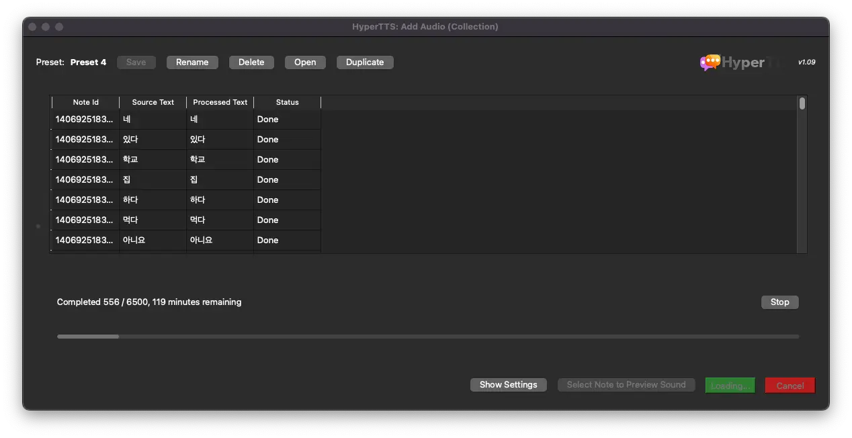
Task: Click Select Note to Preview Sound
Action: [626, 385]
